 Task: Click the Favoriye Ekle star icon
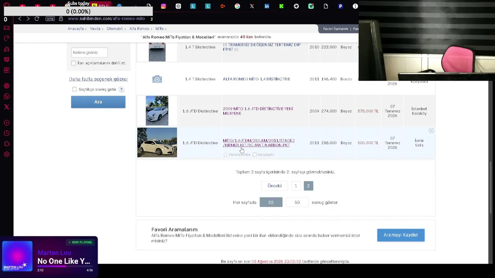tap(225, 154)
